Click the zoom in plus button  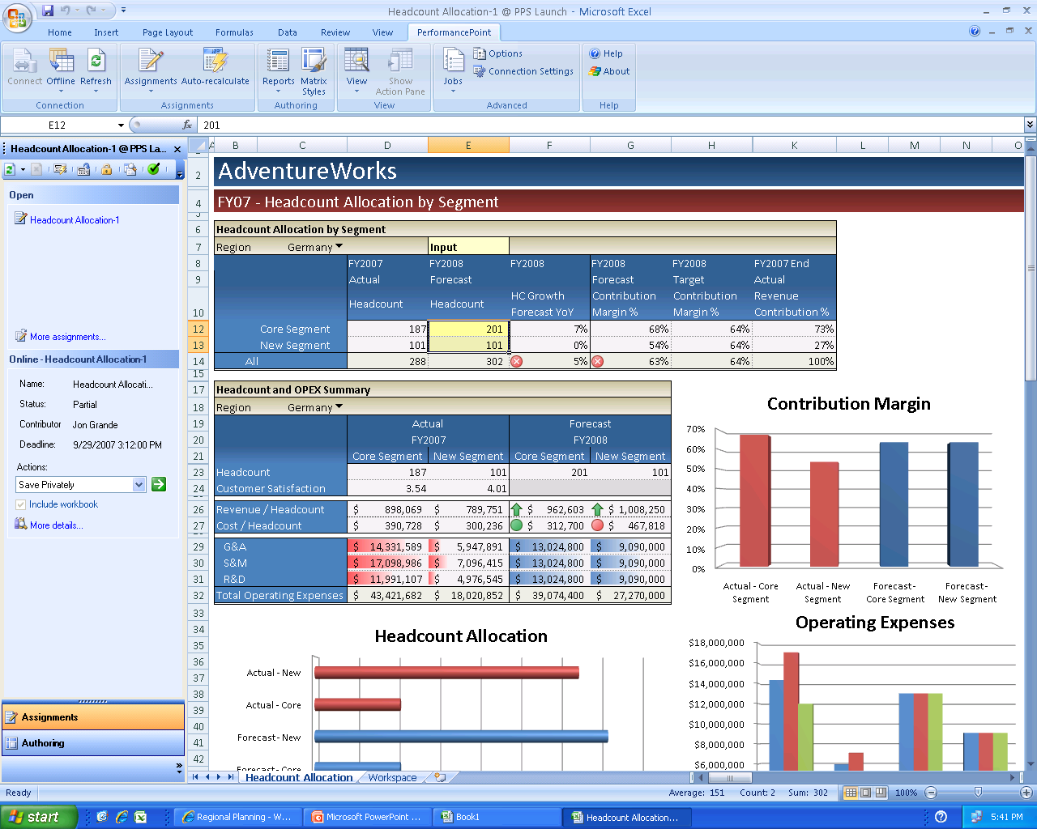coord(1026,793)
